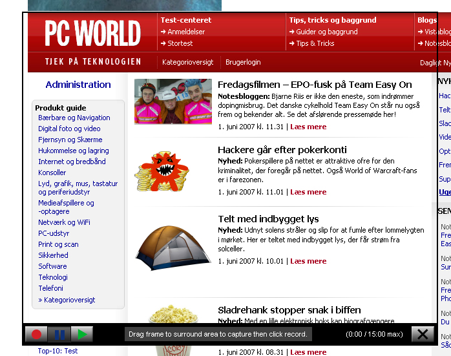451x356 pixels.
Task: Open the tent article image
Action: pyautogui.click(x=173, y=248)
